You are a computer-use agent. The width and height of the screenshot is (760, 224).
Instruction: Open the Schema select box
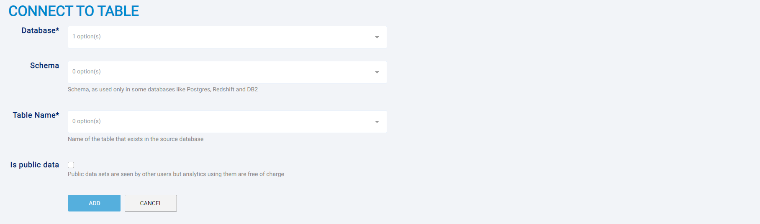[227, 72]
